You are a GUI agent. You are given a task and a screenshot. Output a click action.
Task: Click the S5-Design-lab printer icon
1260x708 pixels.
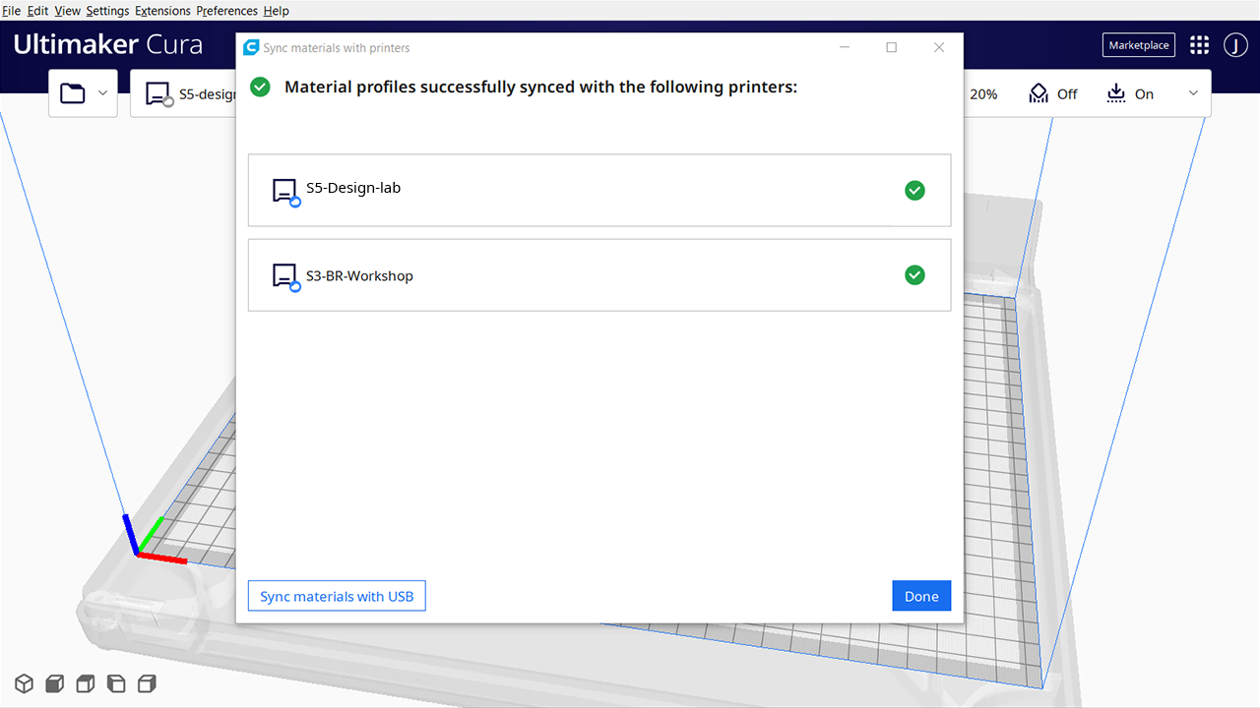285,192
